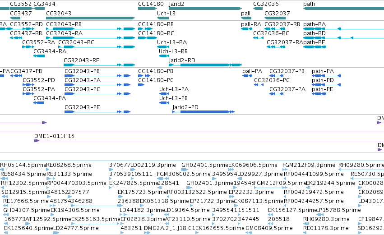Click the RE31133.5prime EST

tap(69, 174)
